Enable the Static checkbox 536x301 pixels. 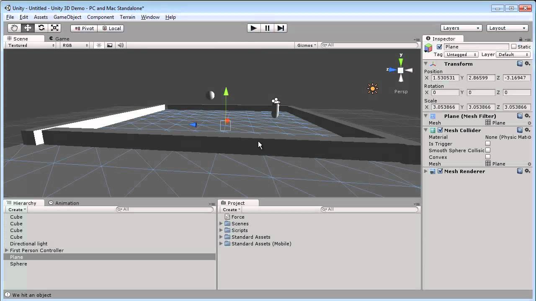(x=514, y=47)
